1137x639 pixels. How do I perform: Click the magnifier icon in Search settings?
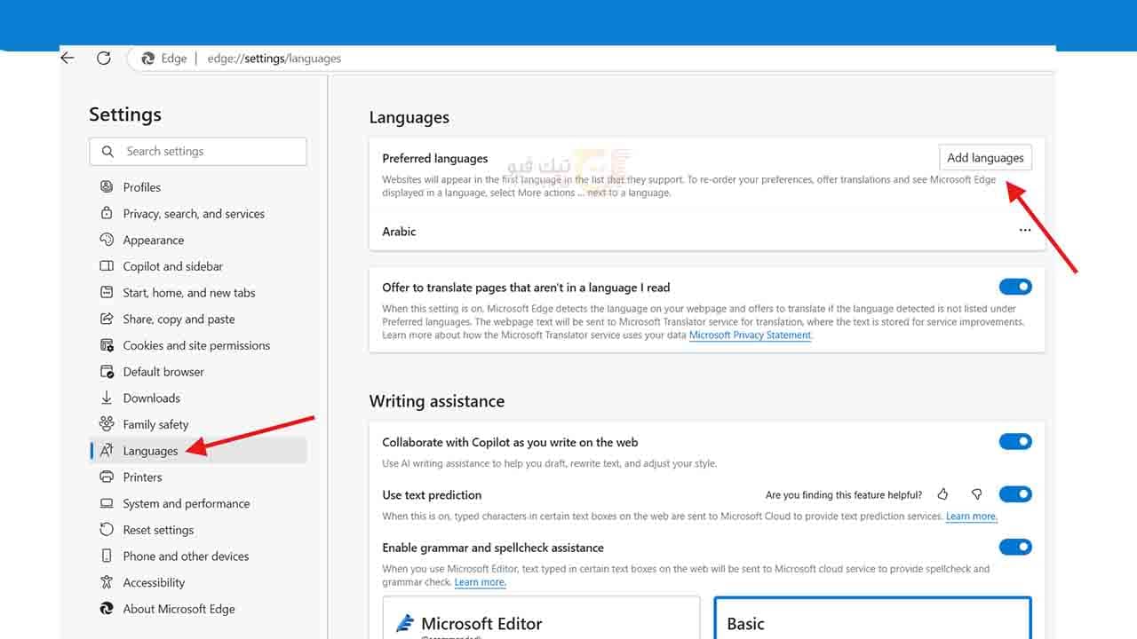coord(107,152)
